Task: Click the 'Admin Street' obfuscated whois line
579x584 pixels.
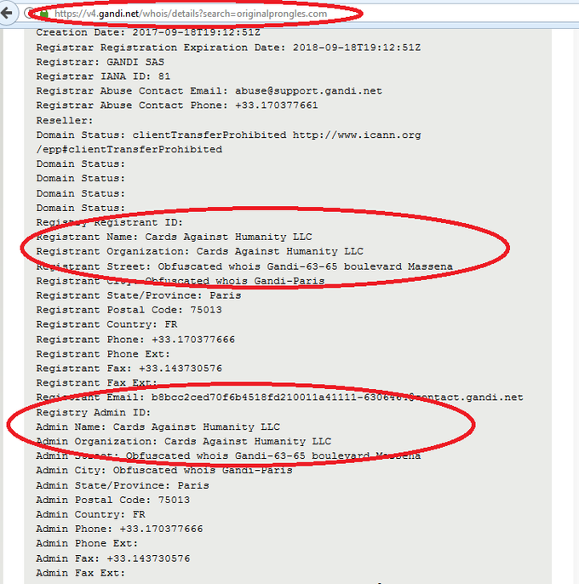Action: (228, 456)
